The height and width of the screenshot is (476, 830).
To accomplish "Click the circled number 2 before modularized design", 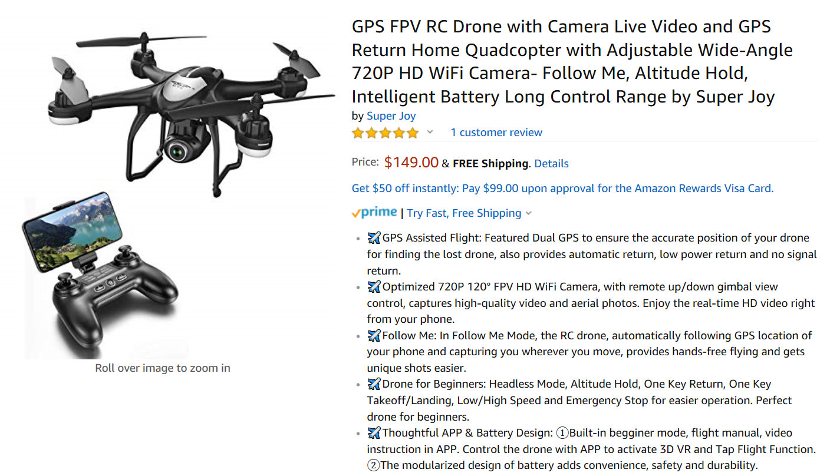I will pyautogui.click(x=373, y=465).
